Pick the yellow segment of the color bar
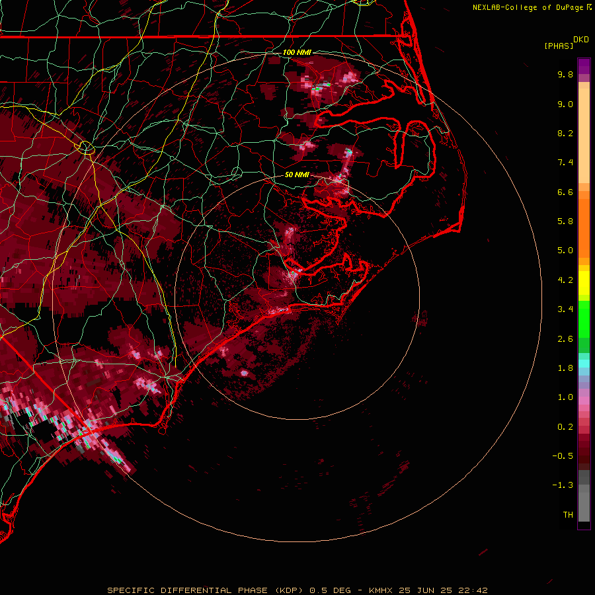 point(584,283)
